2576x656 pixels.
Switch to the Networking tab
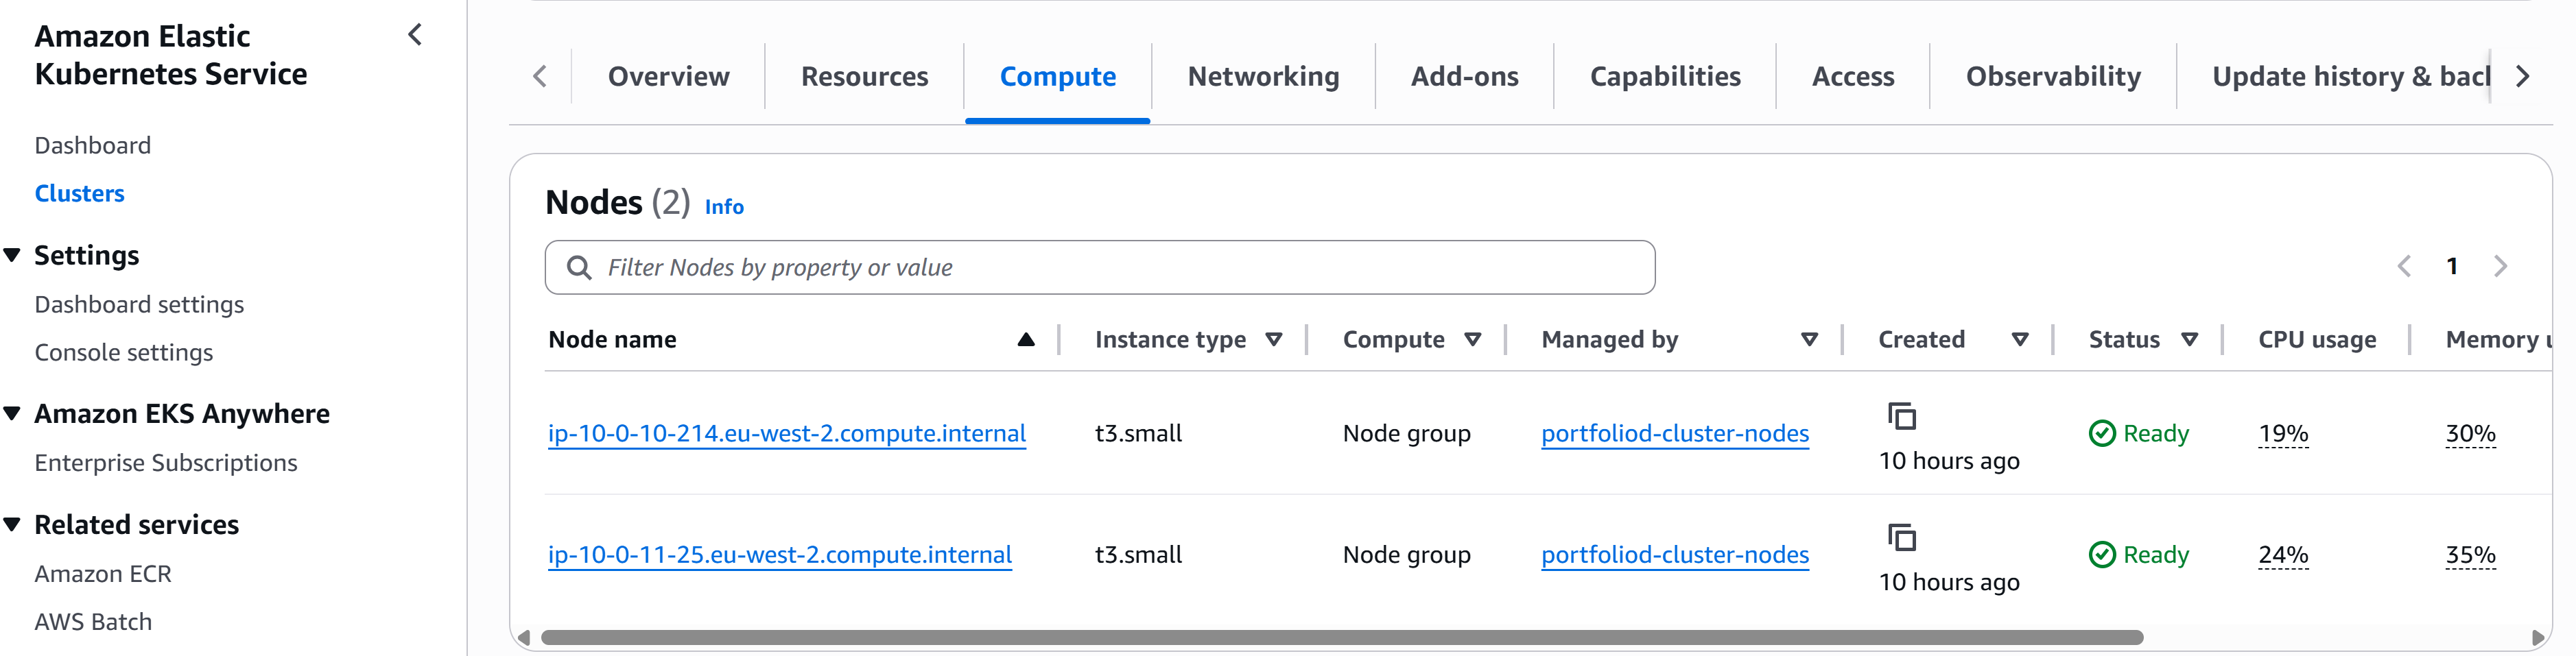click(1263, 77)
